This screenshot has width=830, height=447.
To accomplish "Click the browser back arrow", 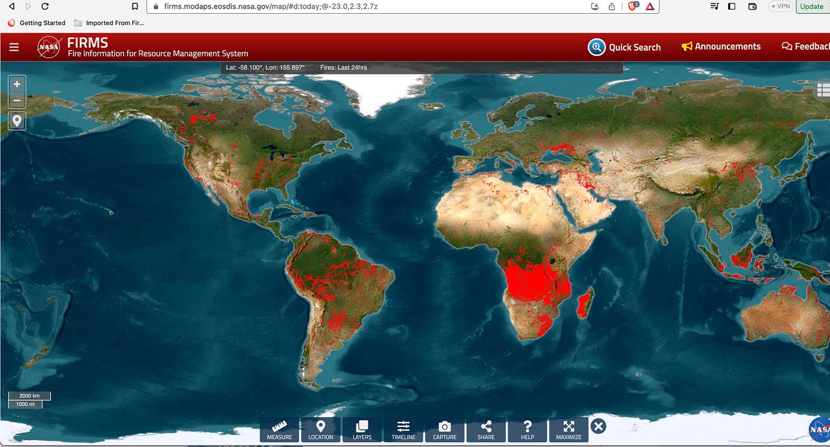I will tap(11, 6).
